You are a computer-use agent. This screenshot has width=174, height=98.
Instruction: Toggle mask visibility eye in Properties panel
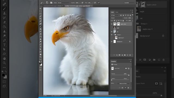(x=125, y=88)
